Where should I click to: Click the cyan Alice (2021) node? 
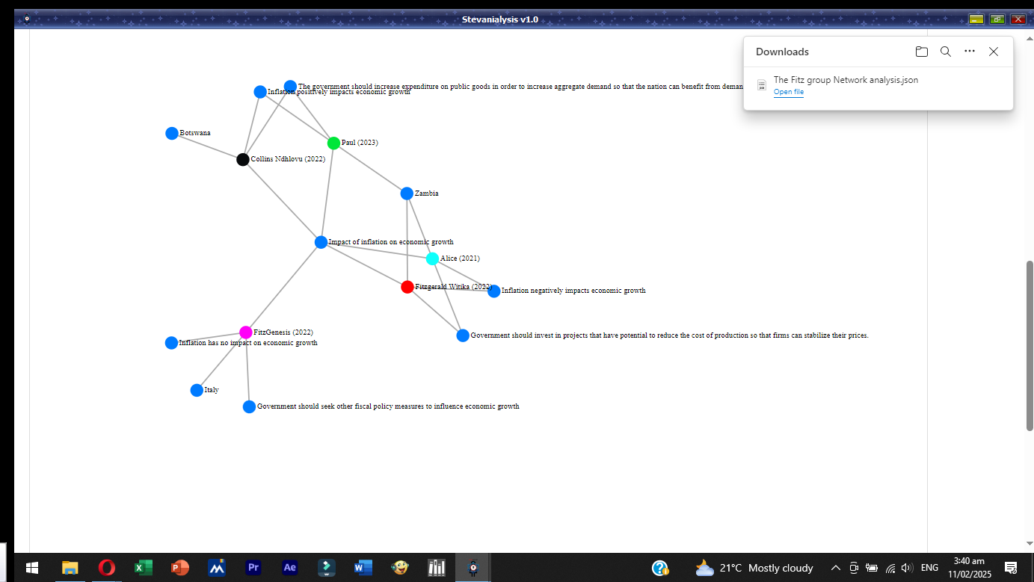(432, 259)
